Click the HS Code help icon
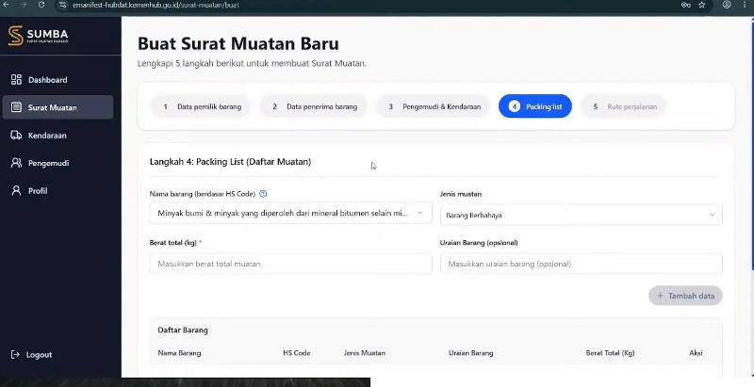Viewport: 754px width, 387px height. coord(263,194)
